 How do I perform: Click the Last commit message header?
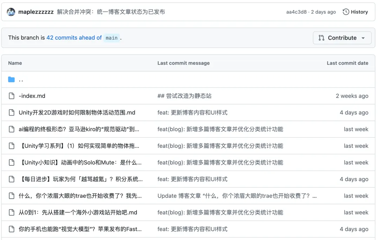[x=184, y=63]
